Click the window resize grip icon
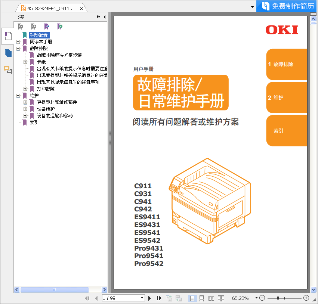This screenshot has height=304, width=318. (x=314, y=300)
